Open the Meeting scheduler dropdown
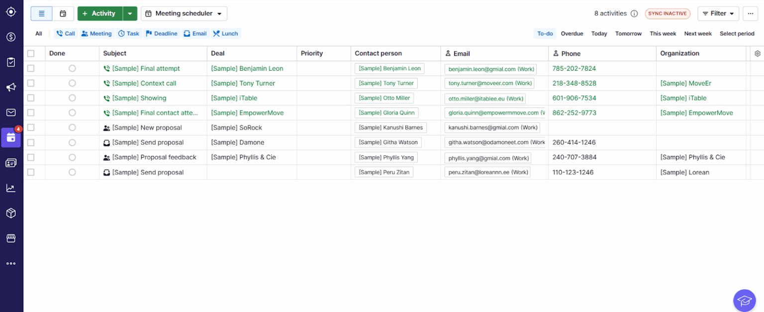The width and height of the screenshot is (764, 312). (183, 13)
